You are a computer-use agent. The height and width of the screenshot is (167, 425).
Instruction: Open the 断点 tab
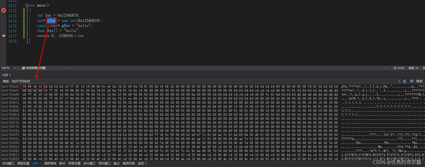click(62, 163)
